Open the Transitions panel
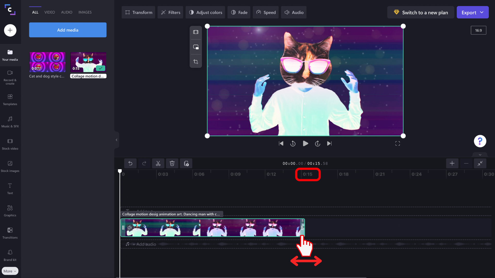 10,233
